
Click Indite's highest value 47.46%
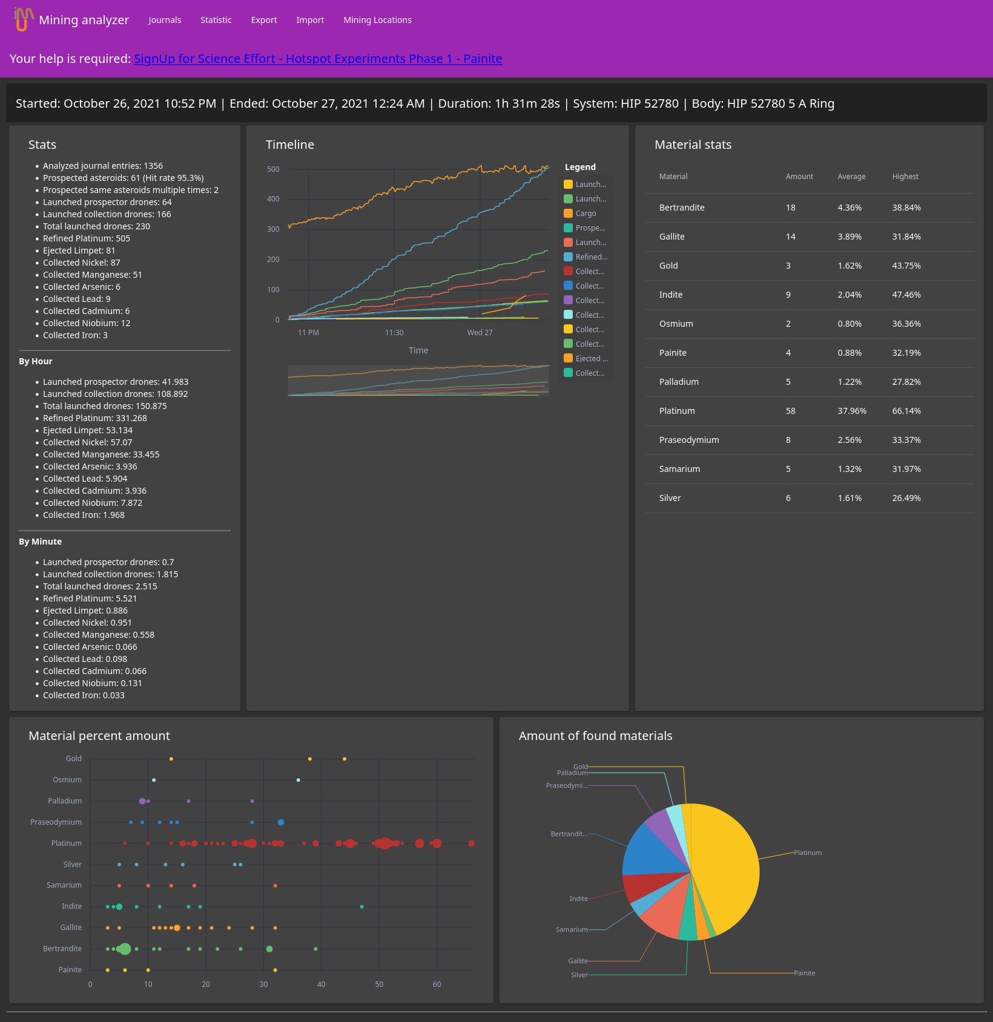(x=906, y=295)
